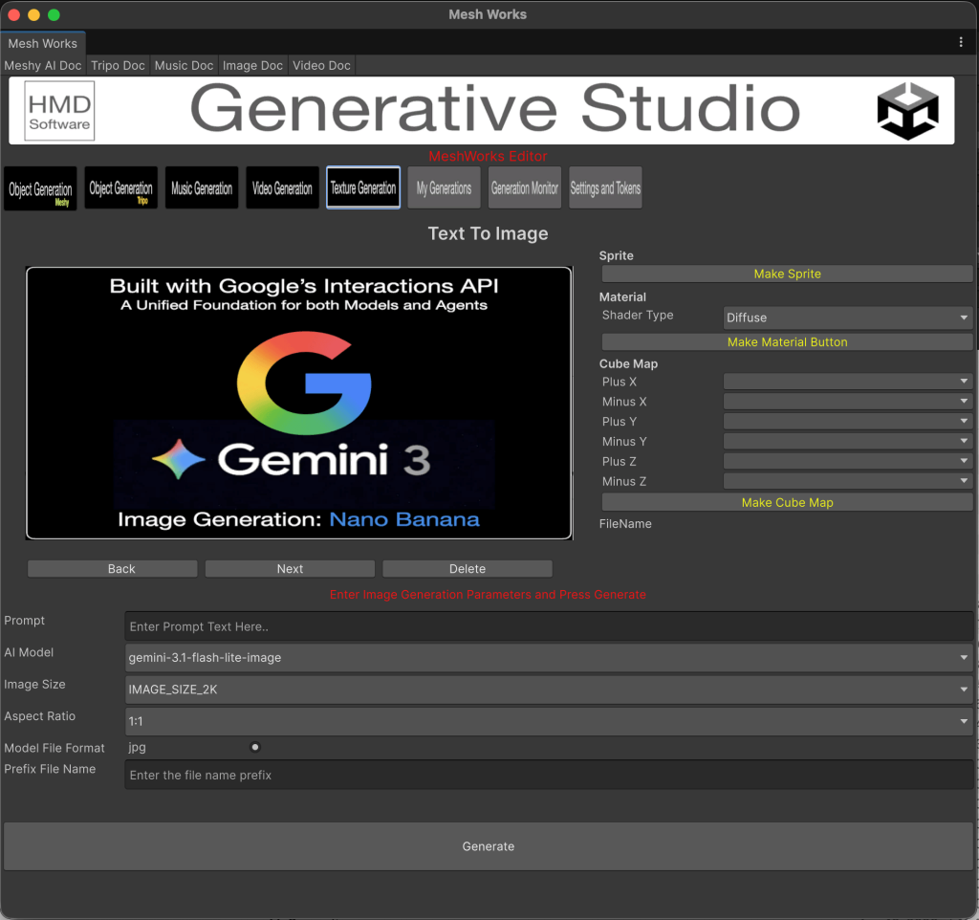Viewport: 979px width, 920px height.
Task: Click the Text To Image heading
Action: [x=489, y=233]
